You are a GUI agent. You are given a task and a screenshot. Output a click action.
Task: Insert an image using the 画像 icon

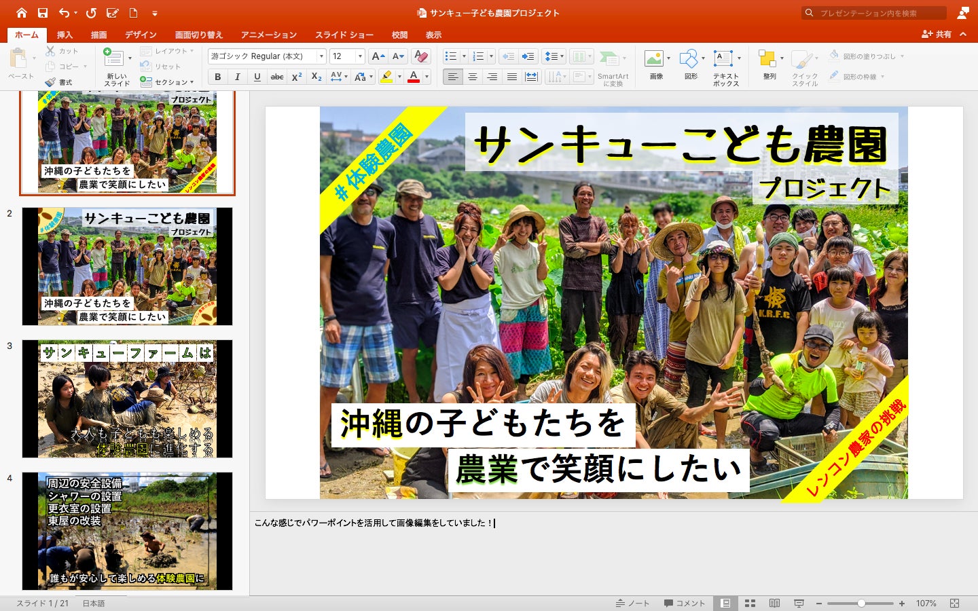pyautogui.click(x=655, y=60)
